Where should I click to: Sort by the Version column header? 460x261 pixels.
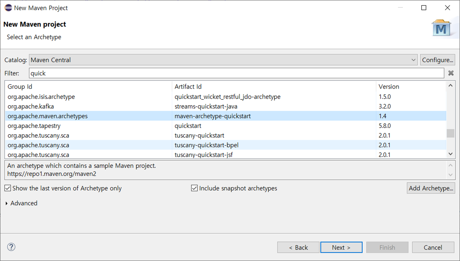click(x=411, y=86)
